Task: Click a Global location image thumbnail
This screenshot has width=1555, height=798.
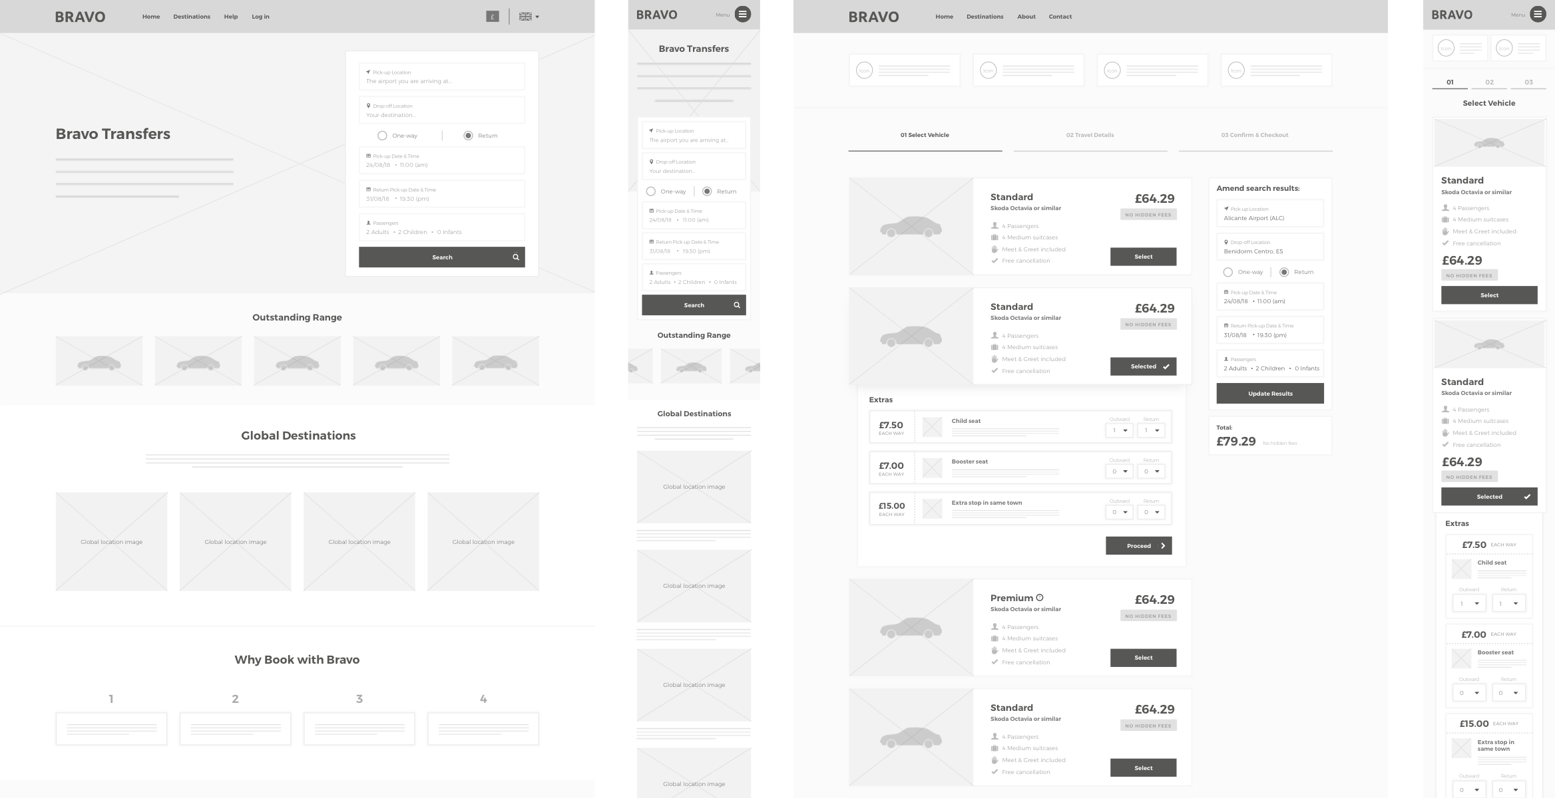Action: coord(110,539)
